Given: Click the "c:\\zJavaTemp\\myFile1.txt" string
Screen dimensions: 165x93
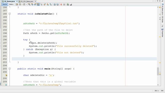Looking at the screenshot, I should tap(59, 24).
